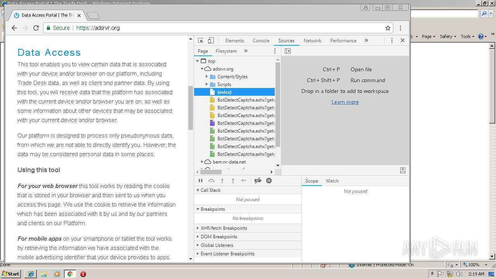Switch to the Console tab

(261, 40)
